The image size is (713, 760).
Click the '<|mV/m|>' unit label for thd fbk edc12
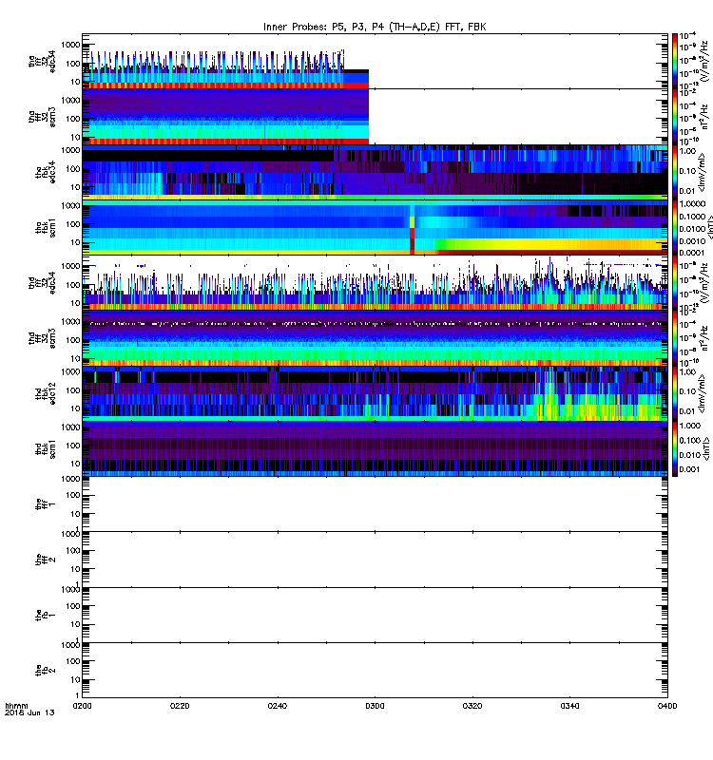click(x=703, y=393)
